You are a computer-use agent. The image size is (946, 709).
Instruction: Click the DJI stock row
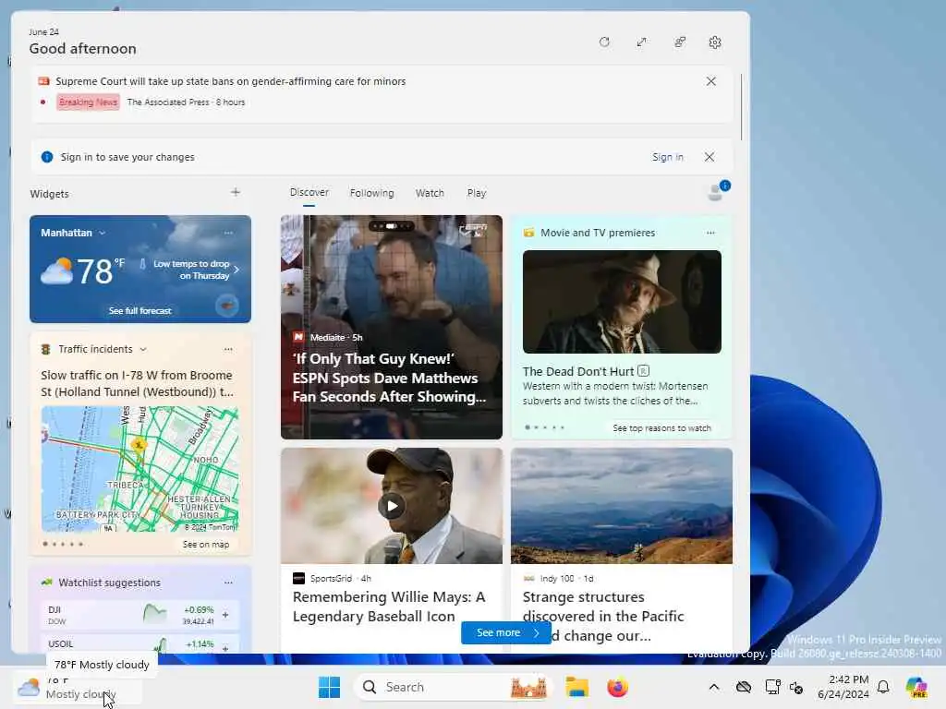[139, 615]
